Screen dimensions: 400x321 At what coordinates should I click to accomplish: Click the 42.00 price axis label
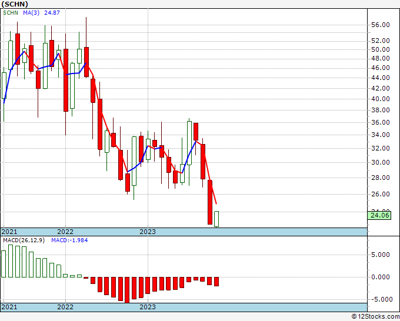pyautogui.click(x=381, y=88)
